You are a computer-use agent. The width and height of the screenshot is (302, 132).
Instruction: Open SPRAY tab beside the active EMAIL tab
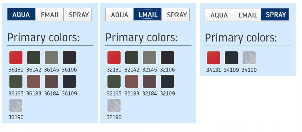pos(176,15)
